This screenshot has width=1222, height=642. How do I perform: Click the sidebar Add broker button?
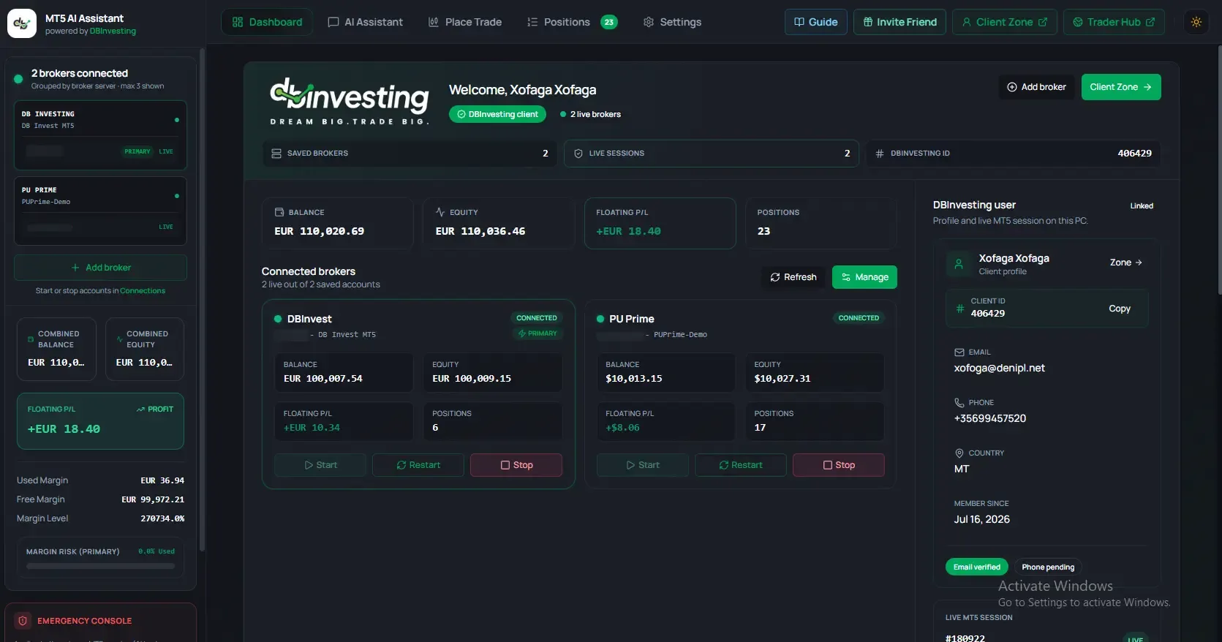coord(100,268)
